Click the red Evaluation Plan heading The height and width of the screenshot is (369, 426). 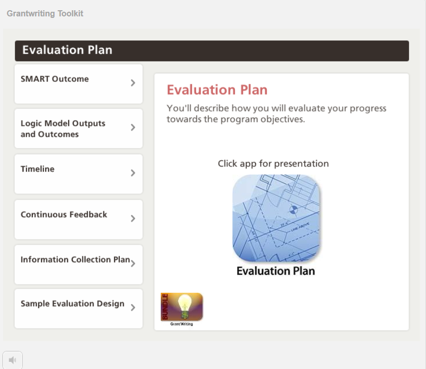[217, 90]
